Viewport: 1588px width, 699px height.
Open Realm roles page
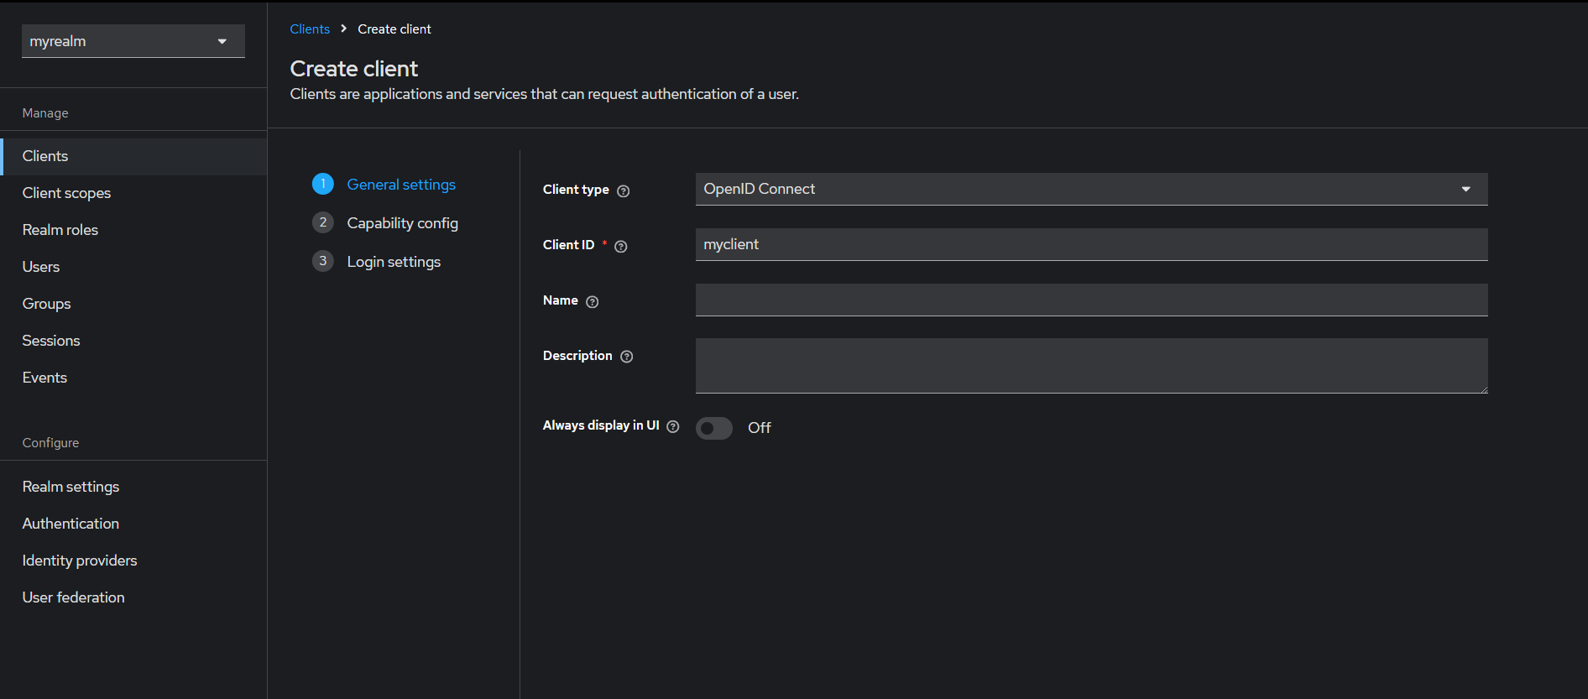coord(133,230)
